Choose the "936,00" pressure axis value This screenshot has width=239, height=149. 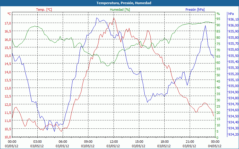(234, 25)
